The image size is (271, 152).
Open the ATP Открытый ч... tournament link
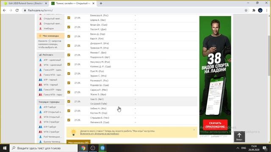tap(52, 112)
